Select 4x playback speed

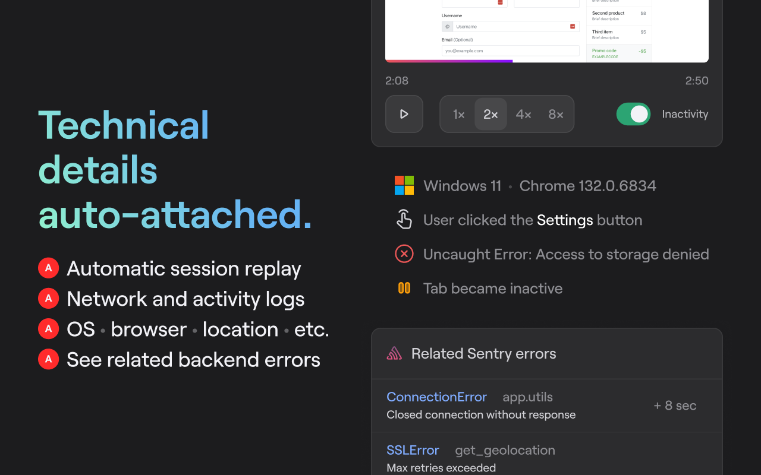click(x=523, y=114)
